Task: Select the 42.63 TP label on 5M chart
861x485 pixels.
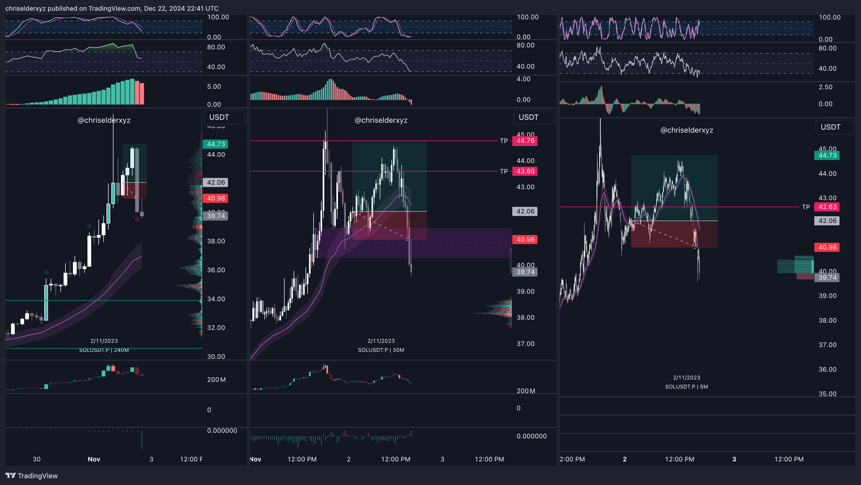Action: pyautogui.click(x=827, y=207)
